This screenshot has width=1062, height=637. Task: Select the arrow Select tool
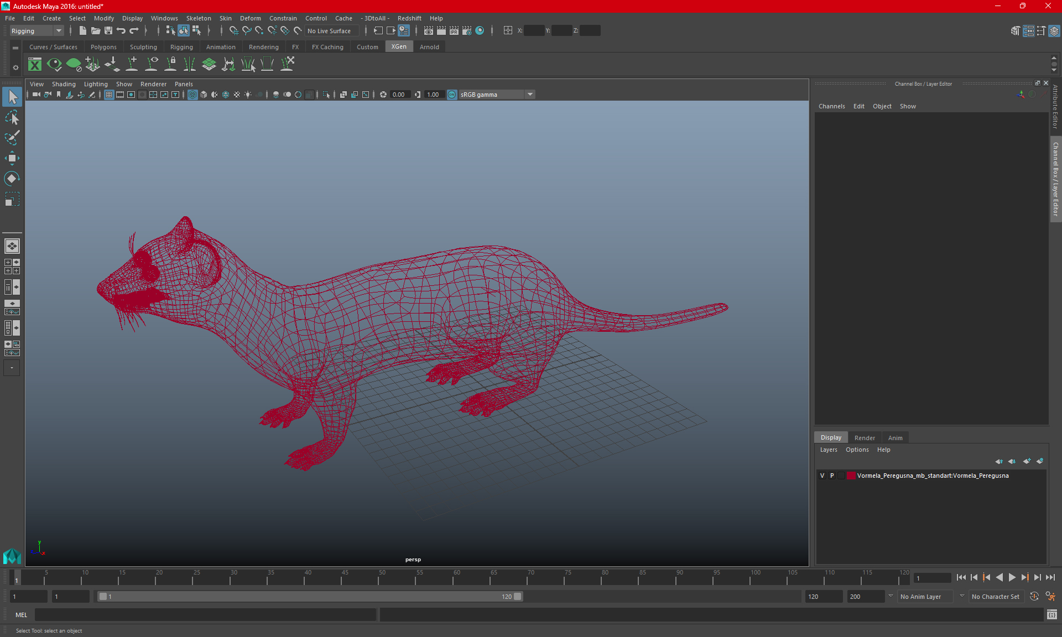[x=12, y=97]
